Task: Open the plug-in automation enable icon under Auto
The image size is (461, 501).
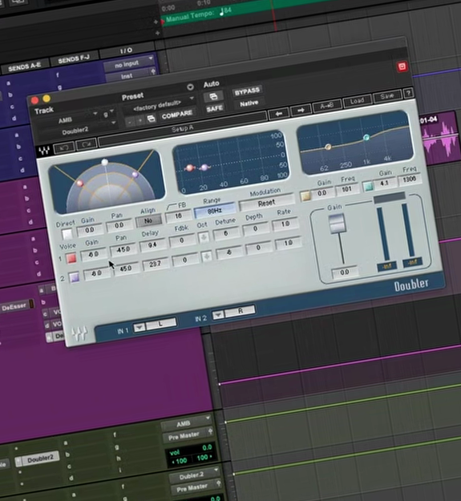Action: click(x=213, y=96)
